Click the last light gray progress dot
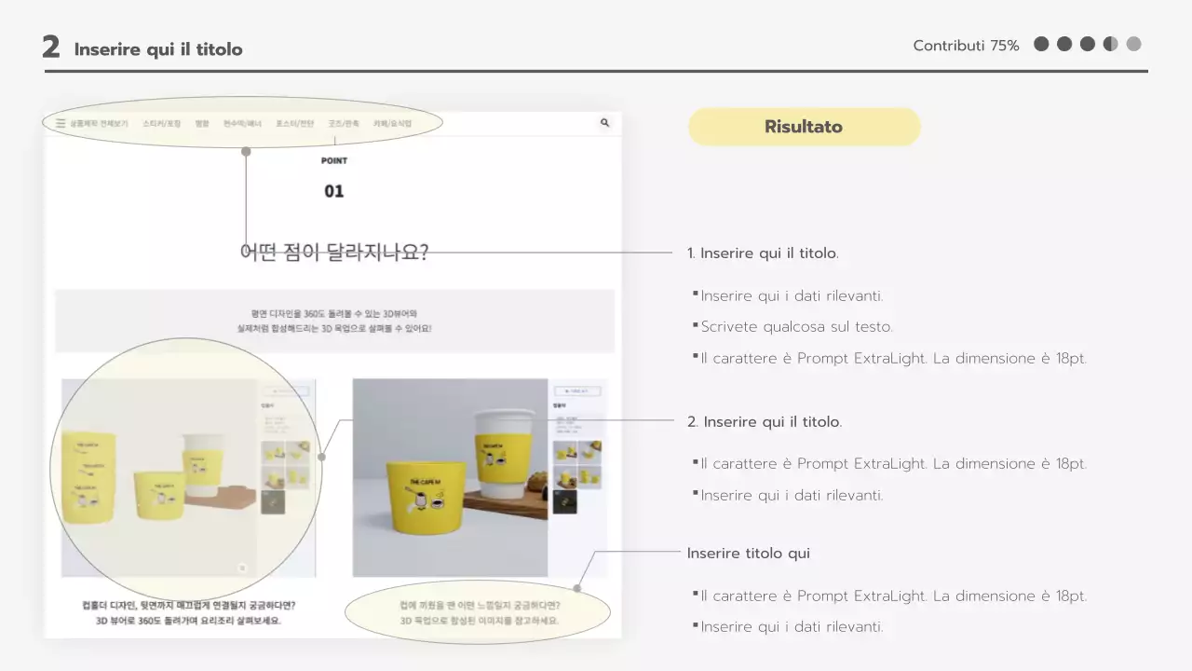The height and width of the screenshot is (671, 1192). click(1133, 44)
